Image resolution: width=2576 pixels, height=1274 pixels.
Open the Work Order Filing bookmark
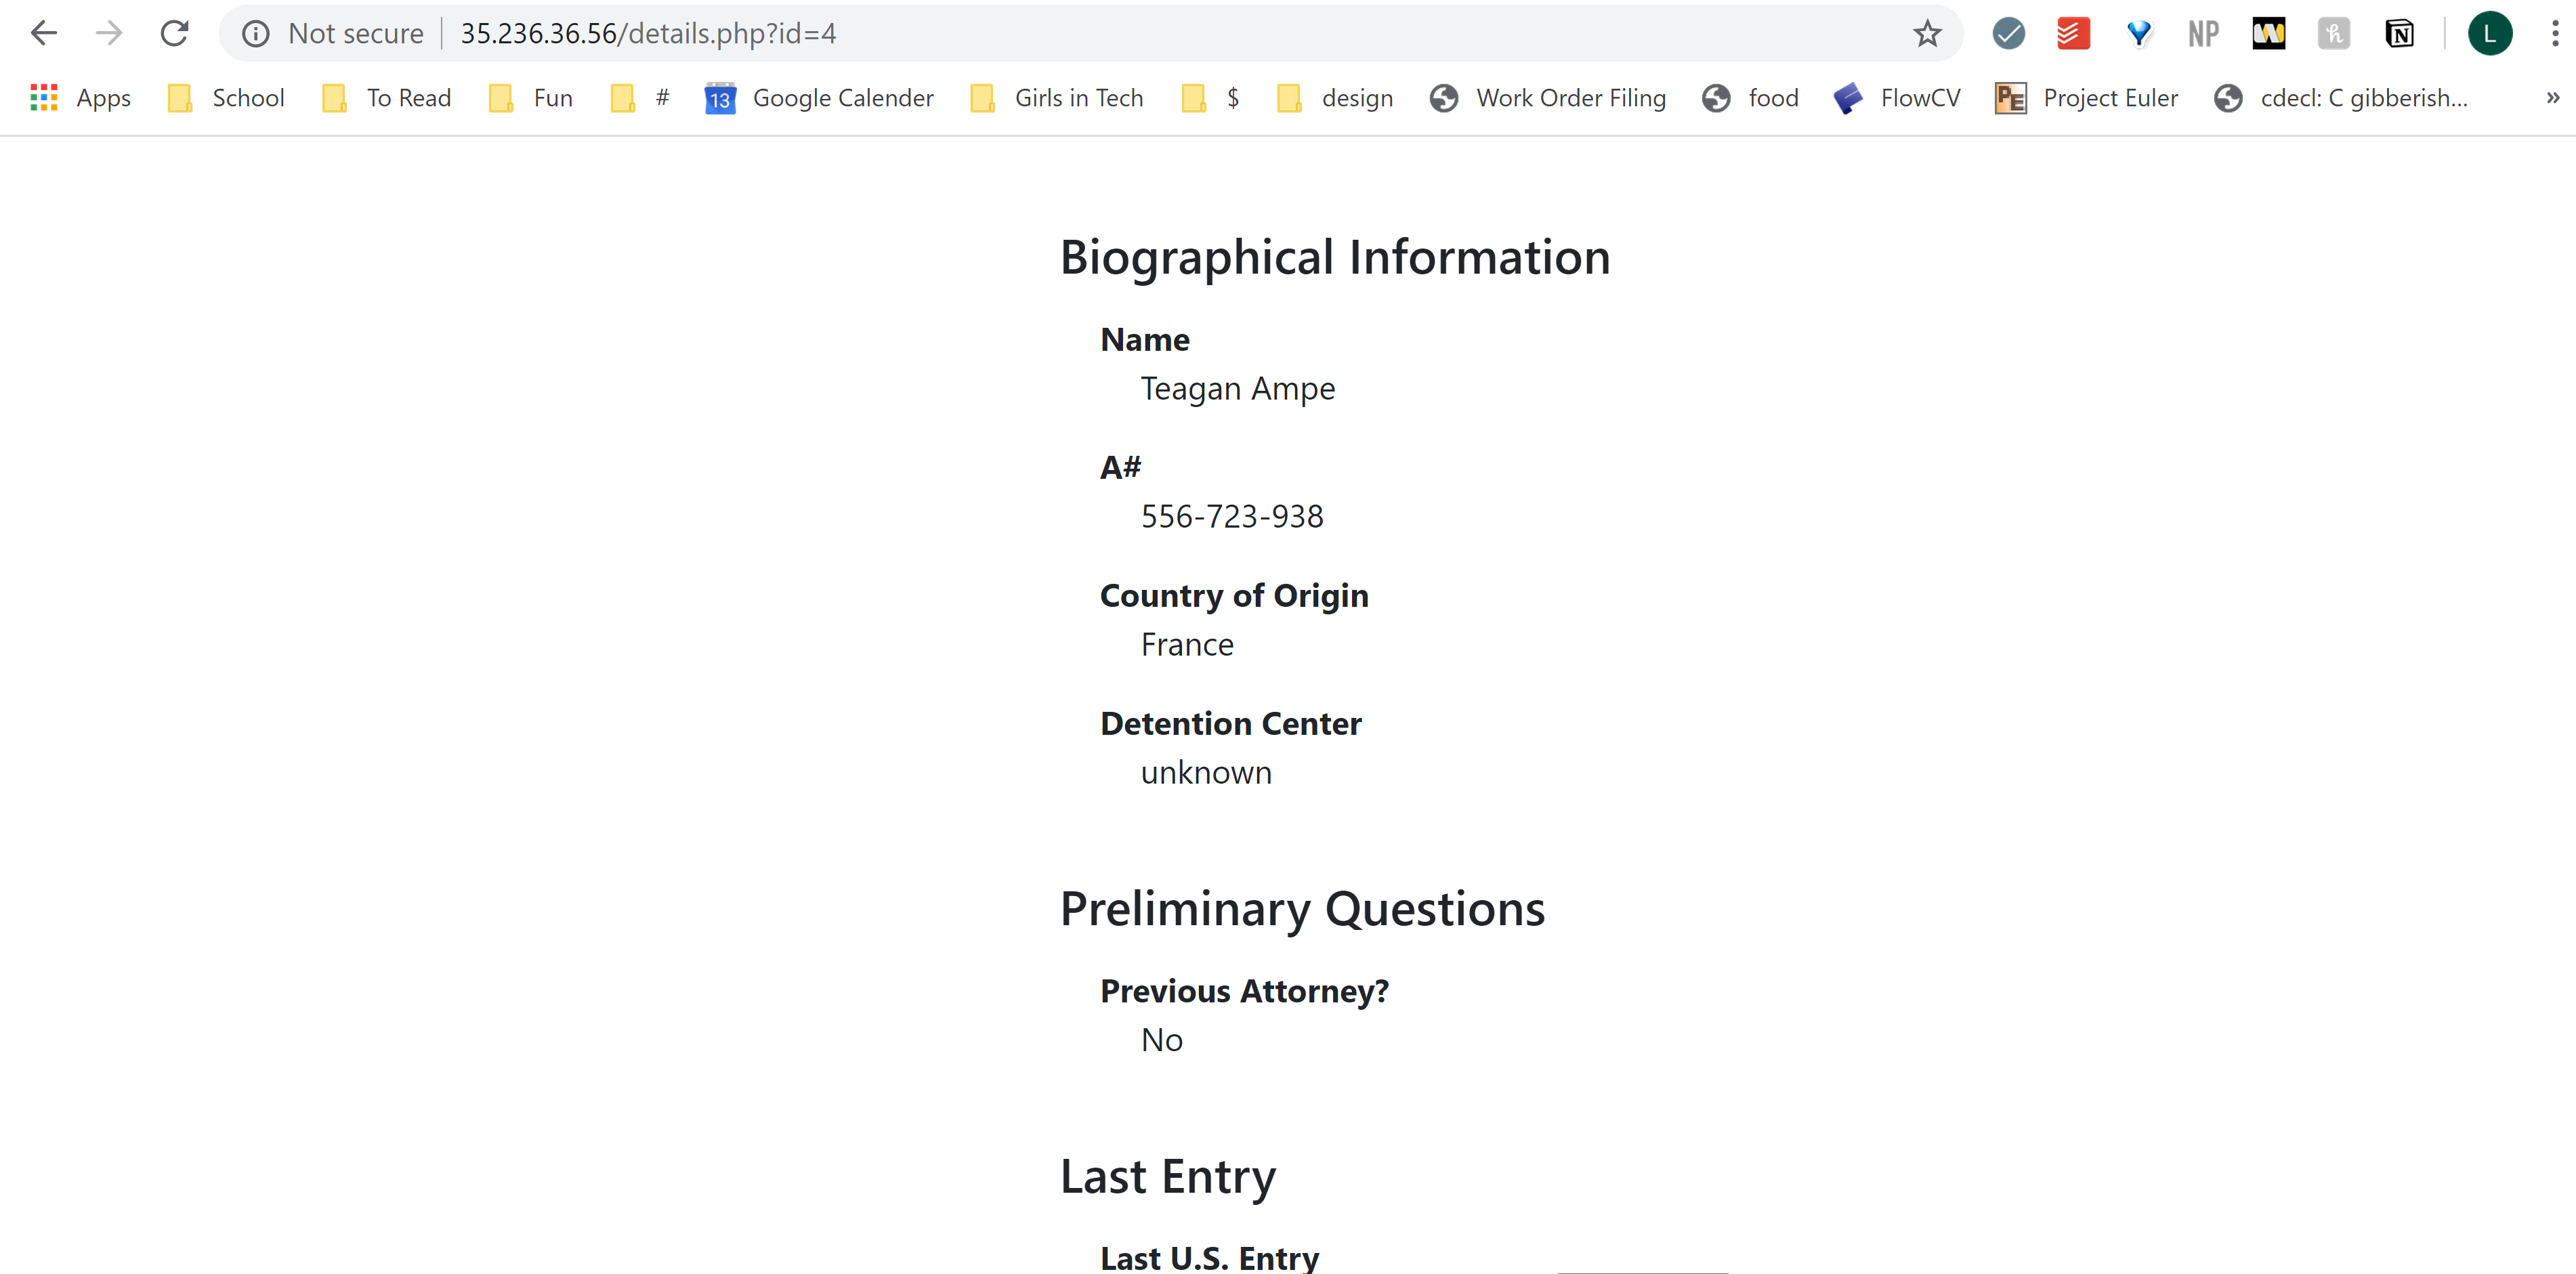[1548, 98]
